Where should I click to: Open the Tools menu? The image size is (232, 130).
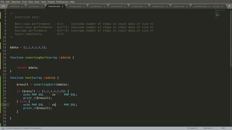click(x=43, y=2)
